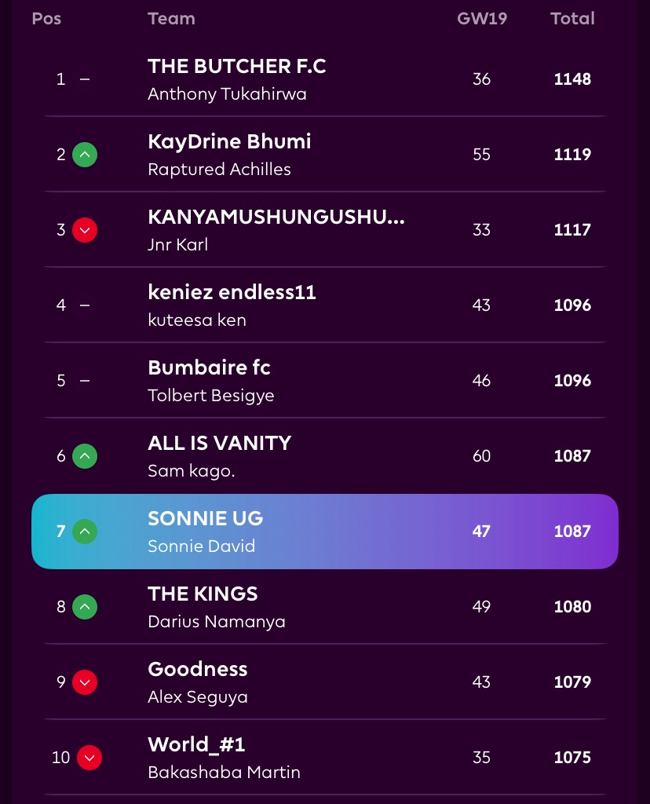Click the Total column header
The height and width of the screenshot is (804, 650).
point(572,18)
